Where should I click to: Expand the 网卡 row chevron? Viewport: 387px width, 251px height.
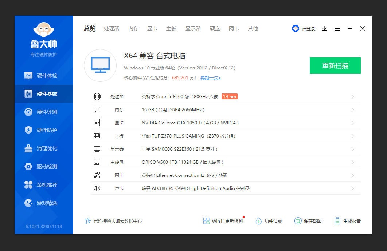click(x=353, y=175)
